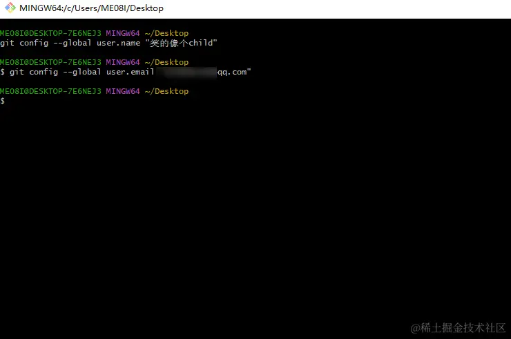Click the empty prompt line with $ sign
Screen dimensions: 511x339
pos(3,101)
